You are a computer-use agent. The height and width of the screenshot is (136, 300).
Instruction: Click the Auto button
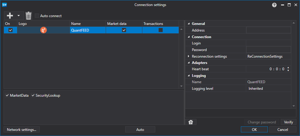(x=140, y=129)
